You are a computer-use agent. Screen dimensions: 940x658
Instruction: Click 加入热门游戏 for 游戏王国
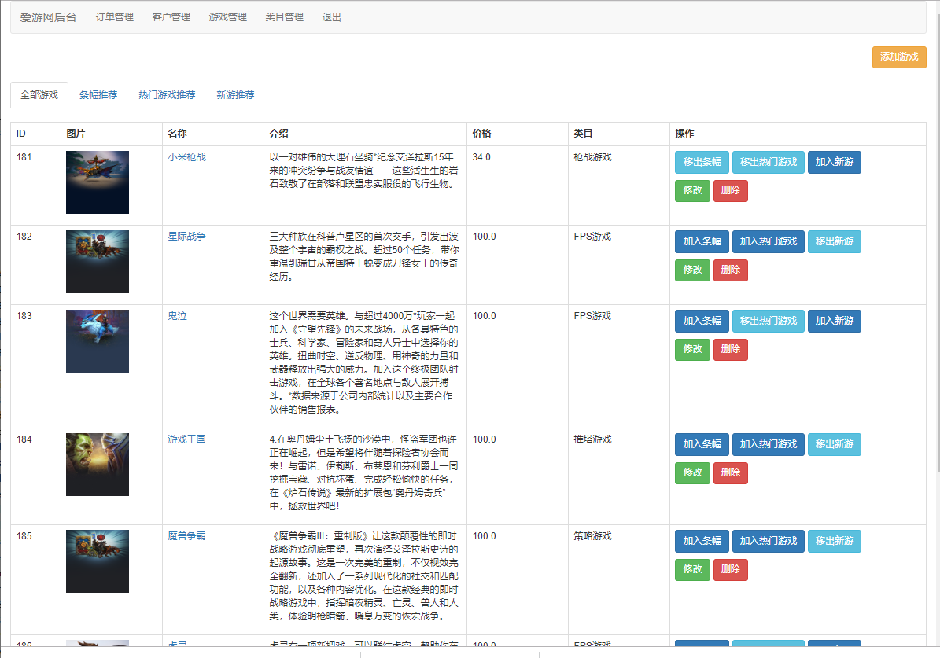point(768,444)
